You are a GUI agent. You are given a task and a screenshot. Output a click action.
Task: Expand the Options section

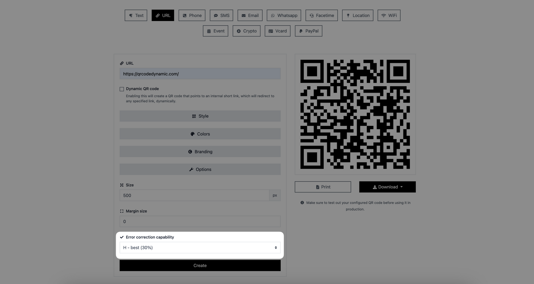[x=200, y=169]
